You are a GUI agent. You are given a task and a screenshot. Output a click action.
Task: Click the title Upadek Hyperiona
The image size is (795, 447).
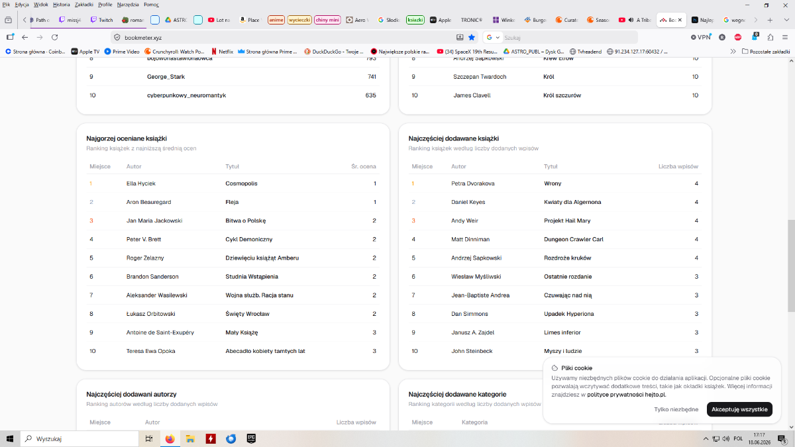[x=569, y=314]
